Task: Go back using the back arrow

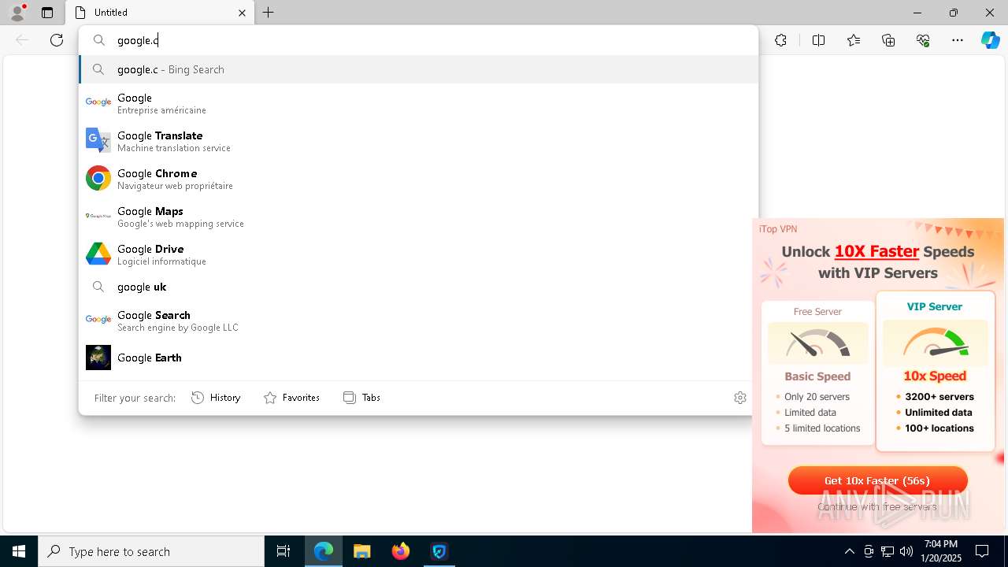Action: click(x=22, y=40)
